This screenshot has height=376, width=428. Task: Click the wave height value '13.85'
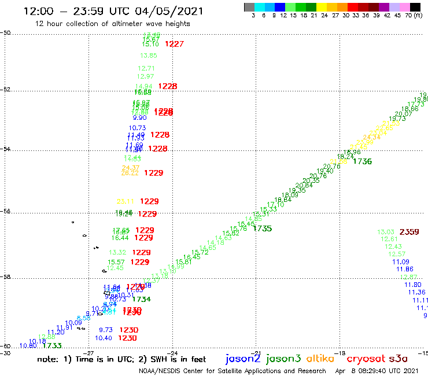pyautogui.click(x=149, y=56)
